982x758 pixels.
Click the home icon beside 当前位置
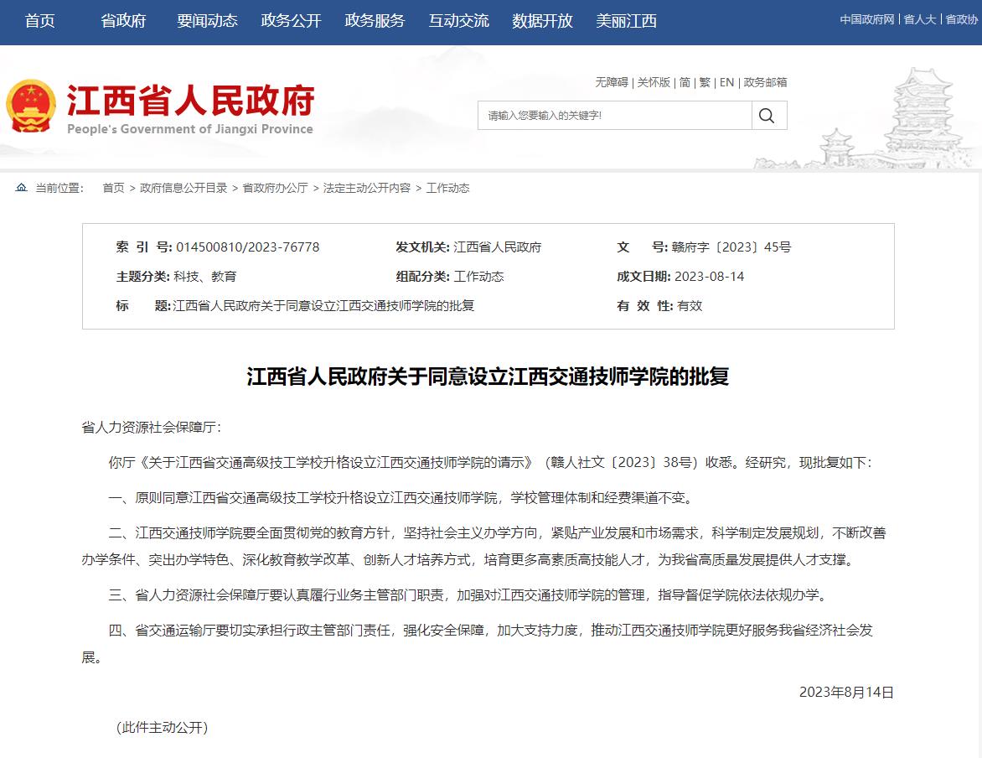click(x=22, y=188)
